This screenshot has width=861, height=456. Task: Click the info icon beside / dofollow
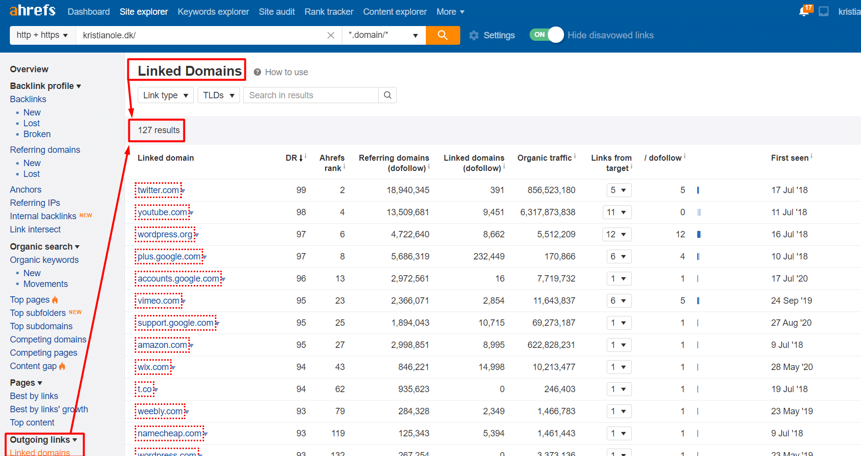point(684,156)
